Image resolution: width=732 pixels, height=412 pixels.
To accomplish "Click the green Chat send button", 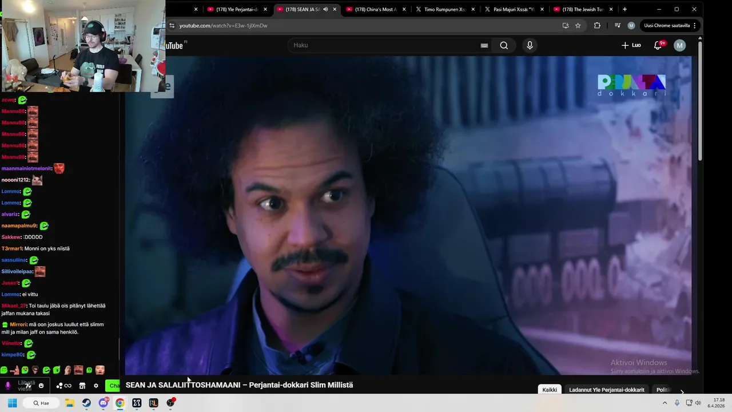I will coord(113,386).
